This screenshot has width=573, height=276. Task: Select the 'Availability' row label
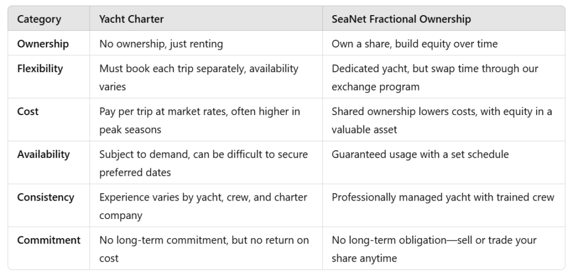[43, 154]
